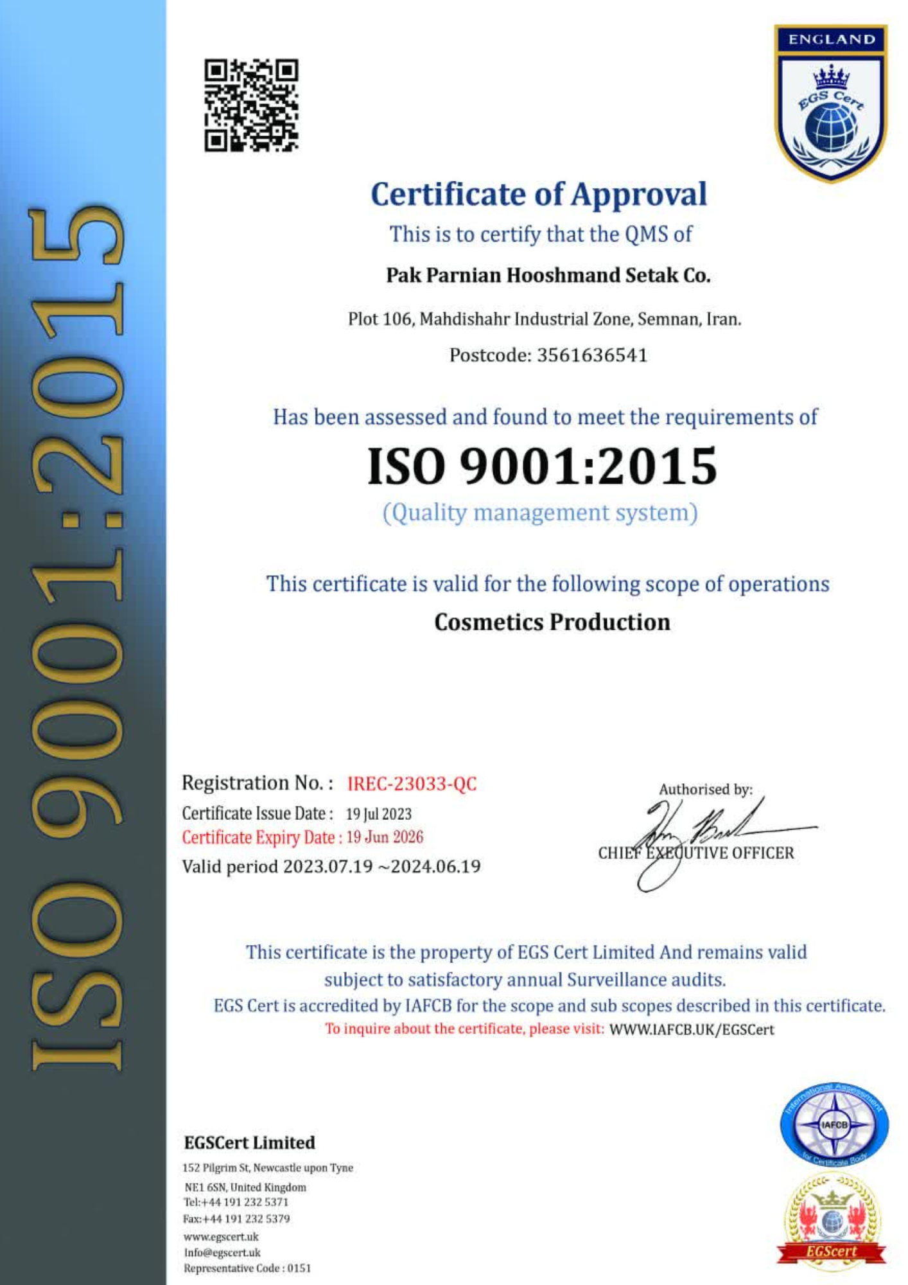Click 'To inquire about the certificate, please visit:'
Image resolution: width=908 pixels, height=1285 pixels.
(464, 1029)
